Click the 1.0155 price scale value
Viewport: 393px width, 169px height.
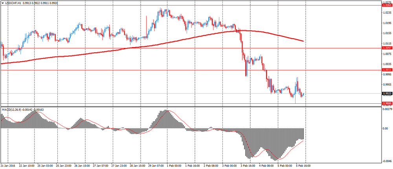pos(387,33)
